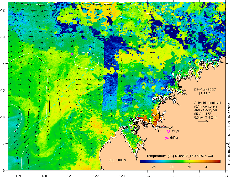Click the cyan 200 1000m contour line sample
This screenshot has height=178, width=231.
coord(114,163)
